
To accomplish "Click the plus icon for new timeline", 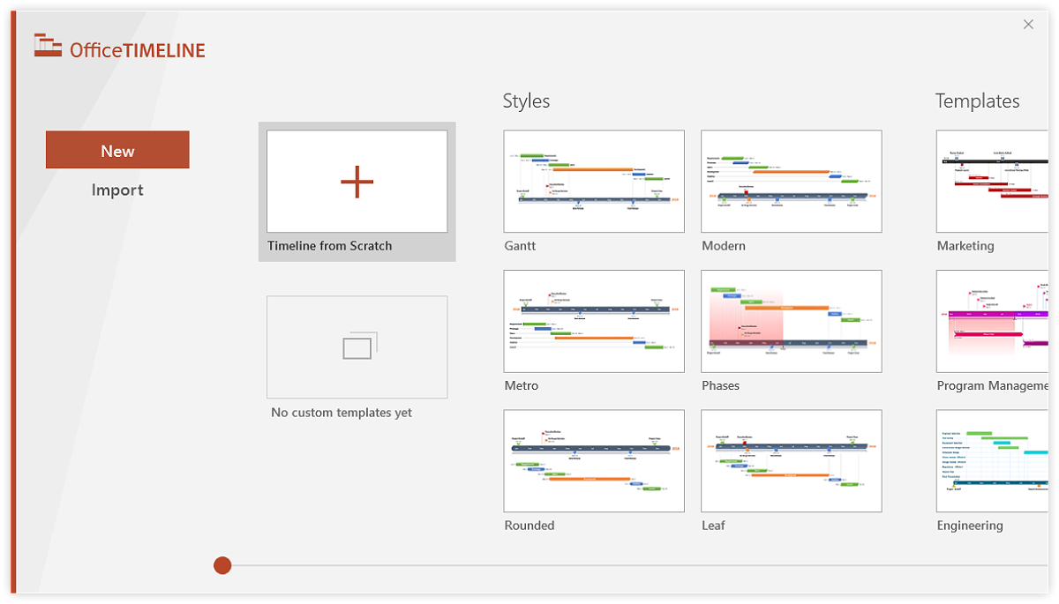I will (357, 182).
